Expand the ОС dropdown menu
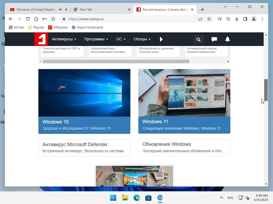This screenshot has width=273, height=204. tap(121, 39)
